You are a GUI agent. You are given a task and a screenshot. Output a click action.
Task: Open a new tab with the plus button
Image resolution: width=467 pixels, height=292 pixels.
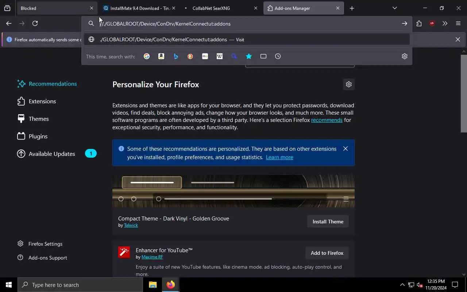[x=352, y=8]
